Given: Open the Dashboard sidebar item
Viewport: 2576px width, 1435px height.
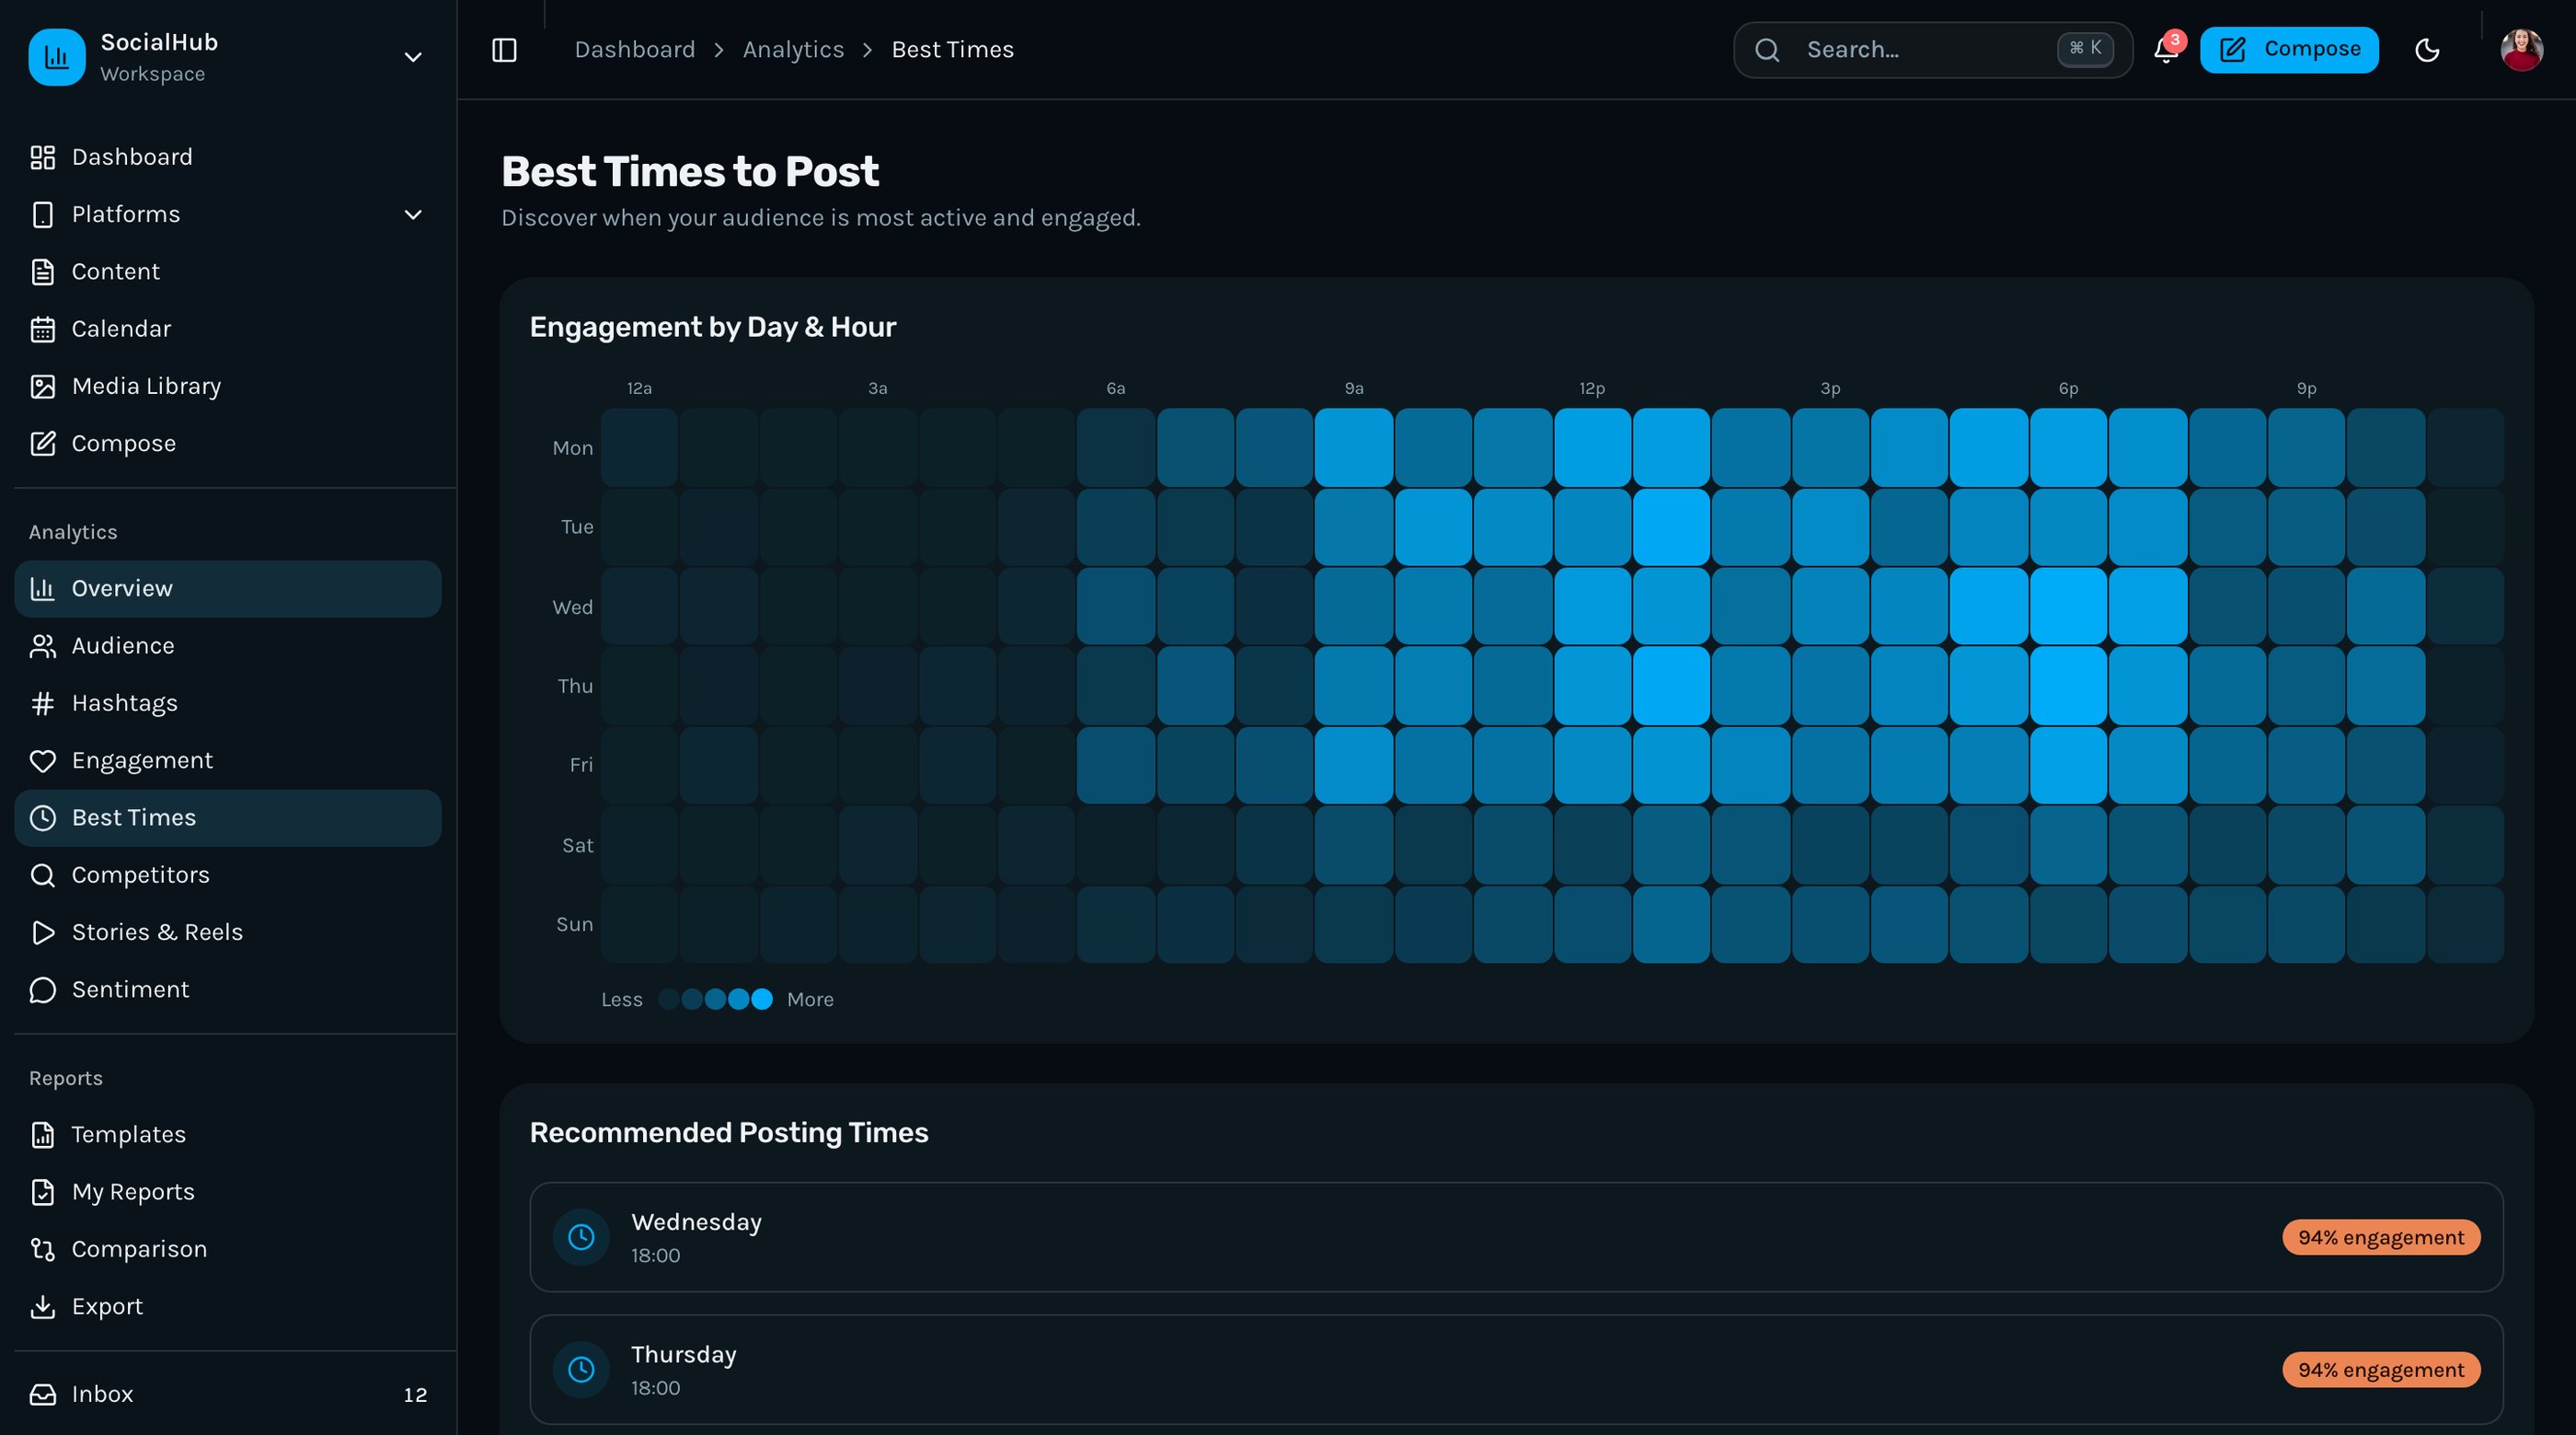Looking at the screenshot, I should coord(228,157).
